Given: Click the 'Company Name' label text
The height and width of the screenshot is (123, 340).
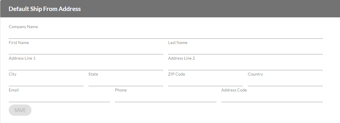Looking at the screenshot, I should 23,27.
